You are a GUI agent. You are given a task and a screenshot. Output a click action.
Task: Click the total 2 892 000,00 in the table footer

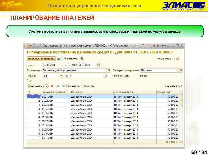[x=171, y=142]
